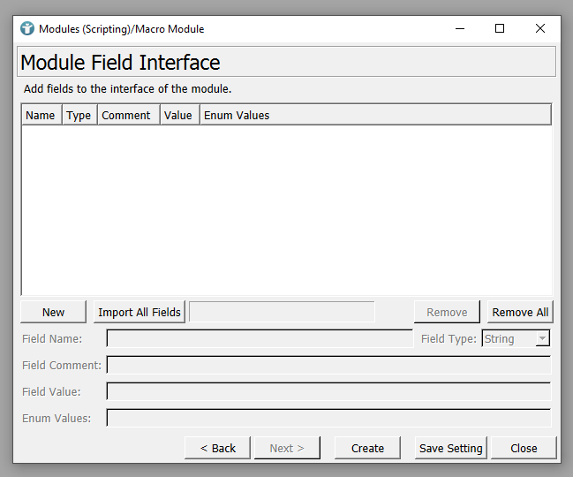This screenshot has height=477, width=573.
Task: Focus the Field Name input box
Action: pos(259,338)
